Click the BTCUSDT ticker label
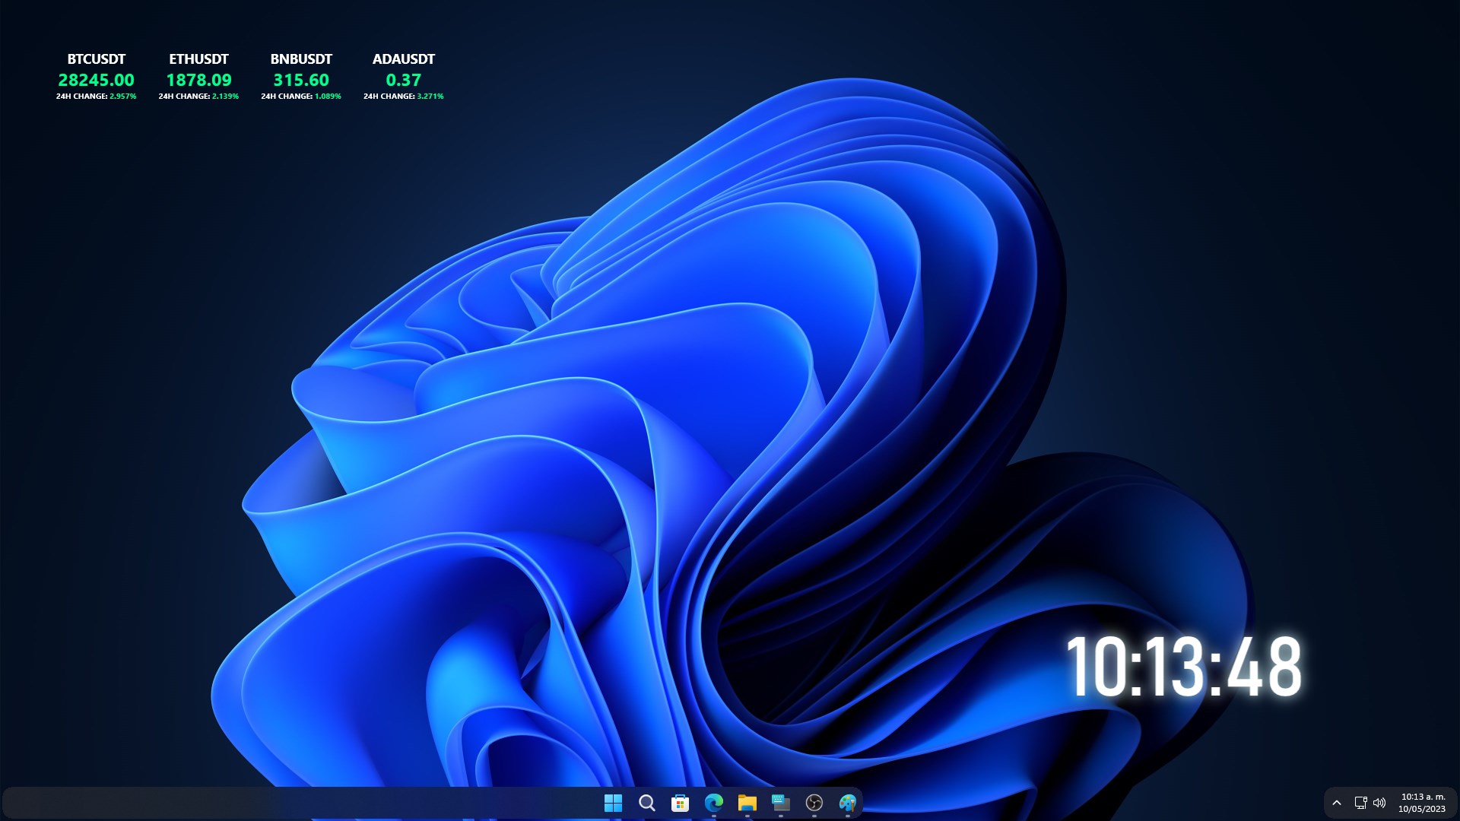This screenshot has width=1460, height=821. [x=96, y=59]
